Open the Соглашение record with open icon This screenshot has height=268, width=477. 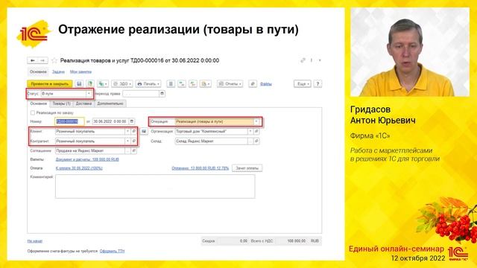pos(133,150)
